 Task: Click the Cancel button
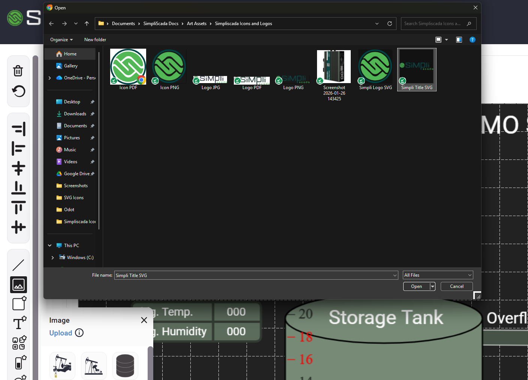pos(456,286)
